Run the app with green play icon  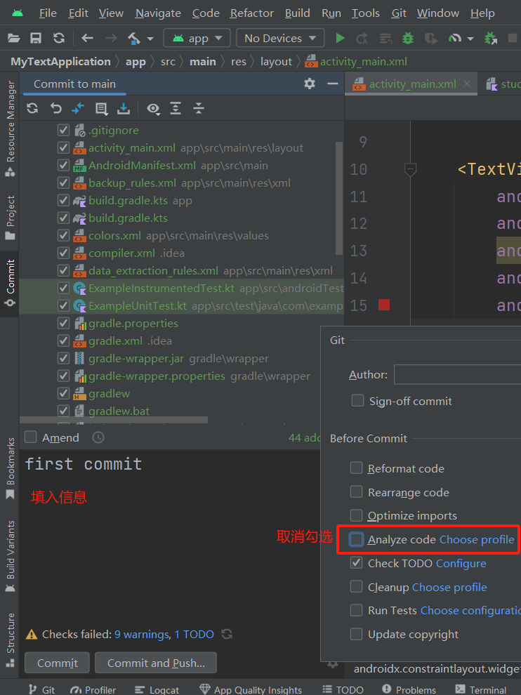pos(340,39)
